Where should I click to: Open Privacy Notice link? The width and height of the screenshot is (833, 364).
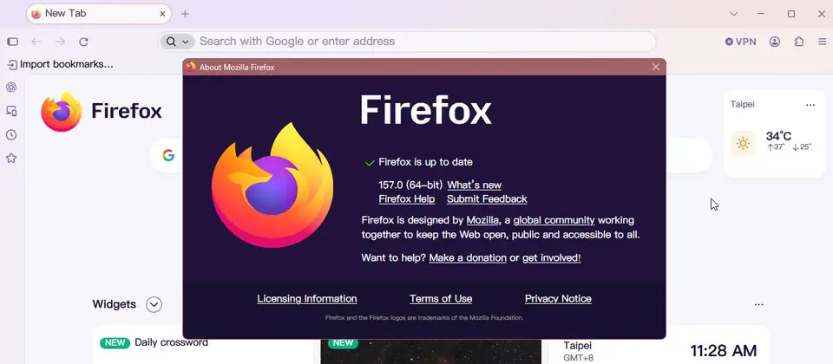(558, 299)
